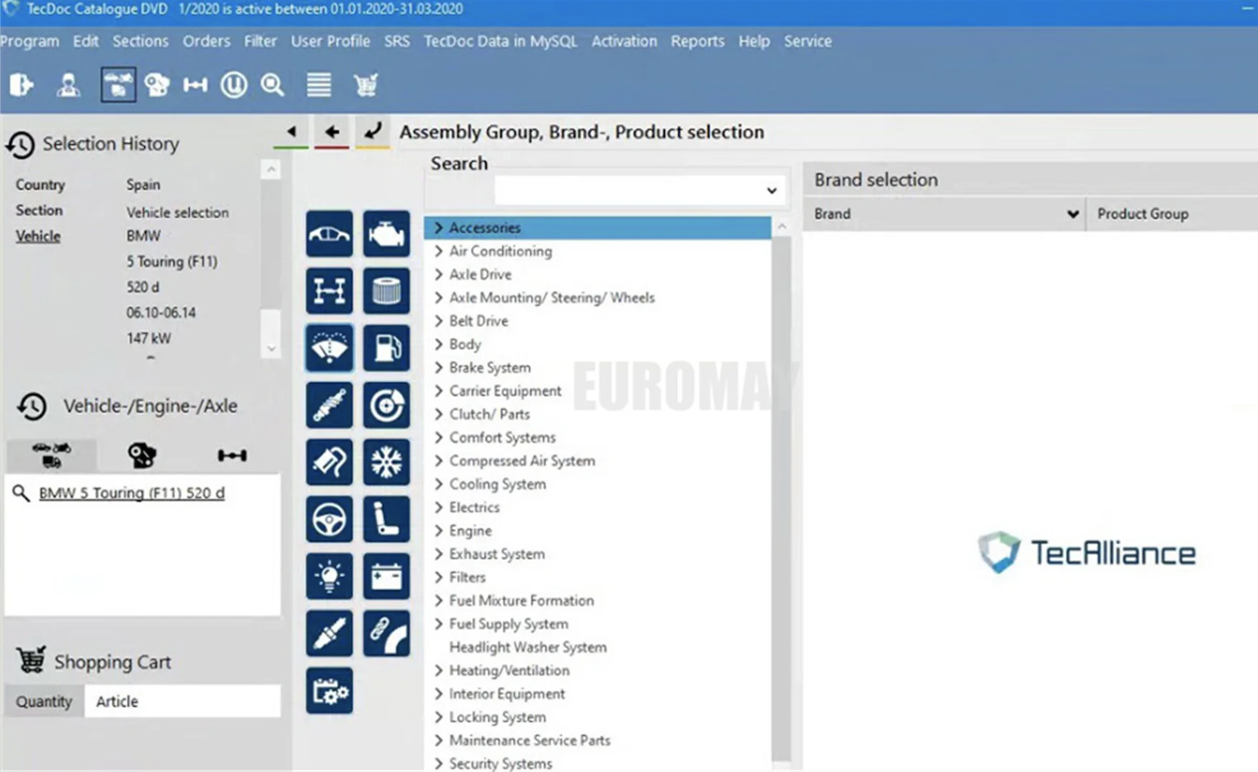
Task: Select the chain and belt assembly group tile
Action: click(x=386, y=634)
